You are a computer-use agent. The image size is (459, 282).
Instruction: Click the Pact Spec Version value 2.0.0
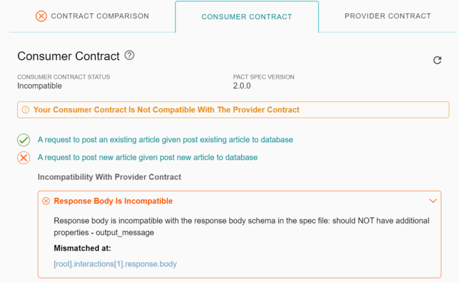[x=242, y=85]
